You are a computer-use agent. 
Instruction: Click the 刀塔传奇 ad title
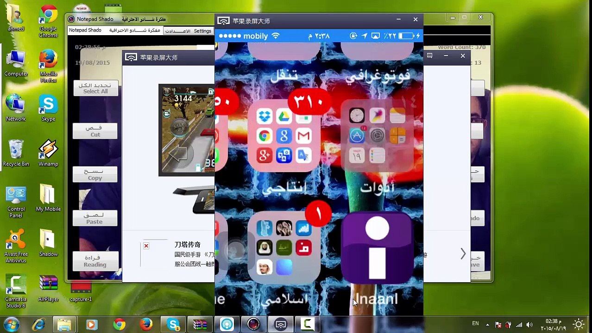188,244
